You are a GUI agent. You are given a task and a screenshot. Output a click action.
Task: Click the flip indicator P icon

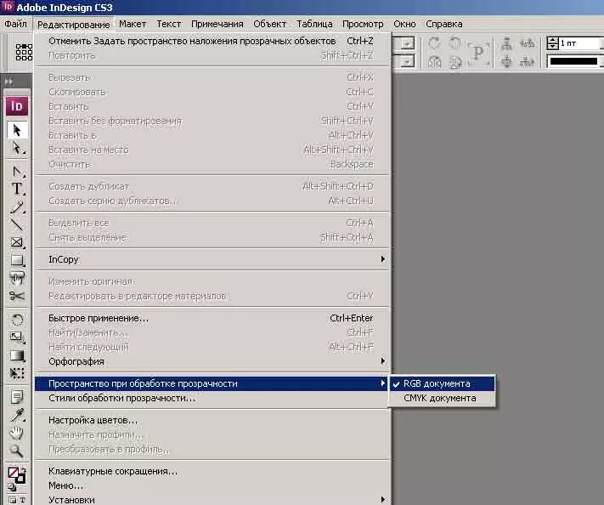[x=478, y=53]
